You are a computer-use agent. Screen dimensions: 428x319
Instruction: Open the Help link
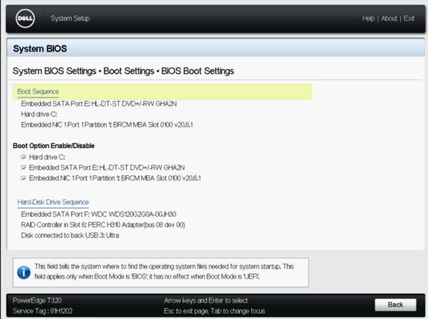tap(368, 19)
